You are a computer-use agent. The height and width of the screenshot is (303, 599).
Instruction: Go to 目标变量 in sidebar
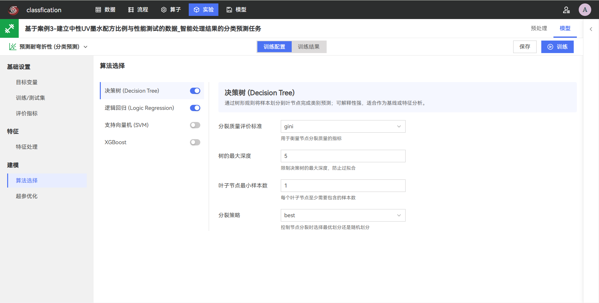coord(27,82)
